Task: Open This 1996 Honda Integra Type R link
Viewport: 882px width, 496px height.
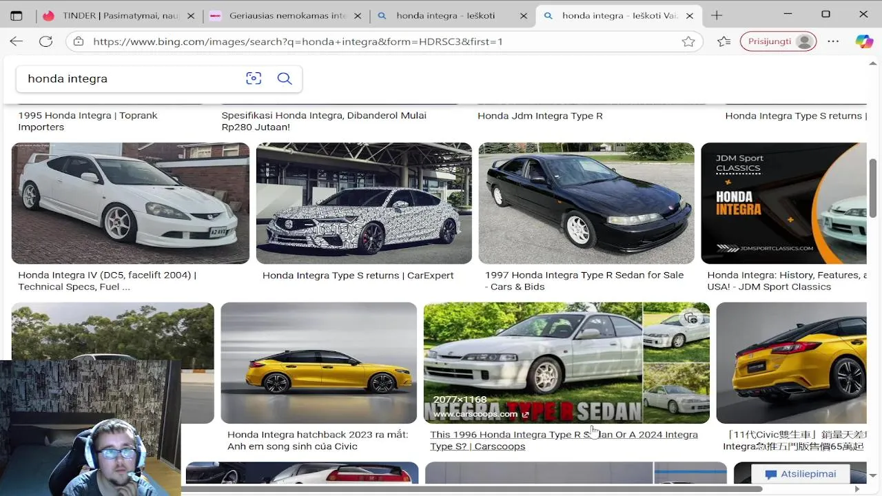Action: 564,441
